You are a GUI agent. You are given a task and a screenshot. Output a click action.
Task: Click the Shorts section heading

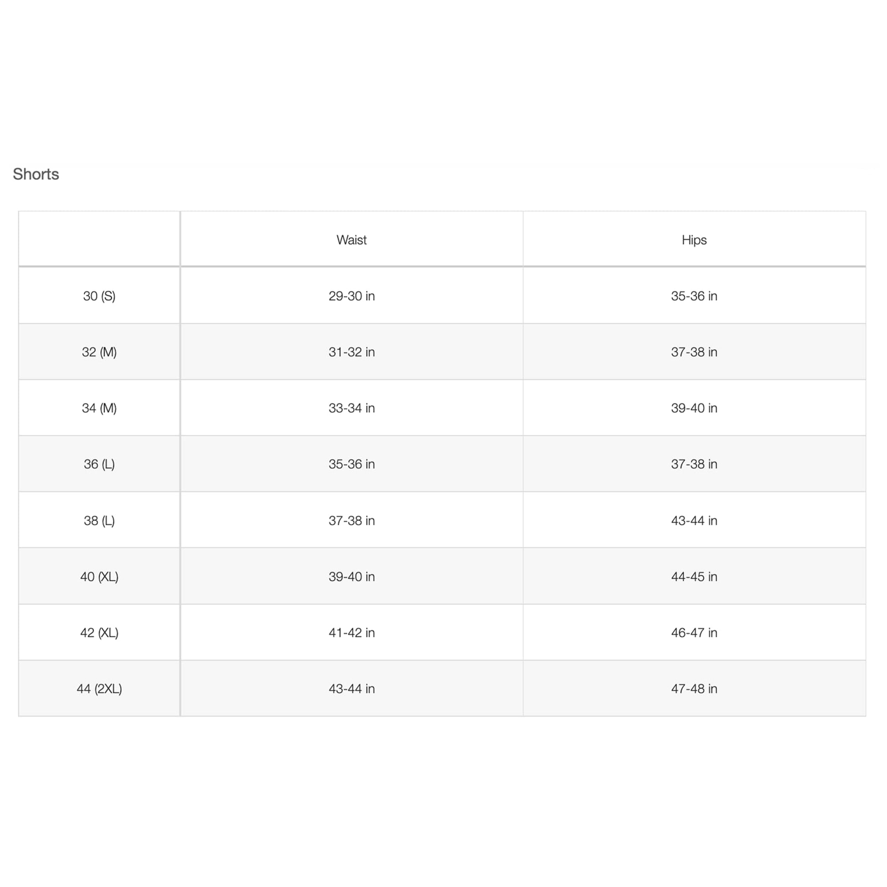coord(36,174)
